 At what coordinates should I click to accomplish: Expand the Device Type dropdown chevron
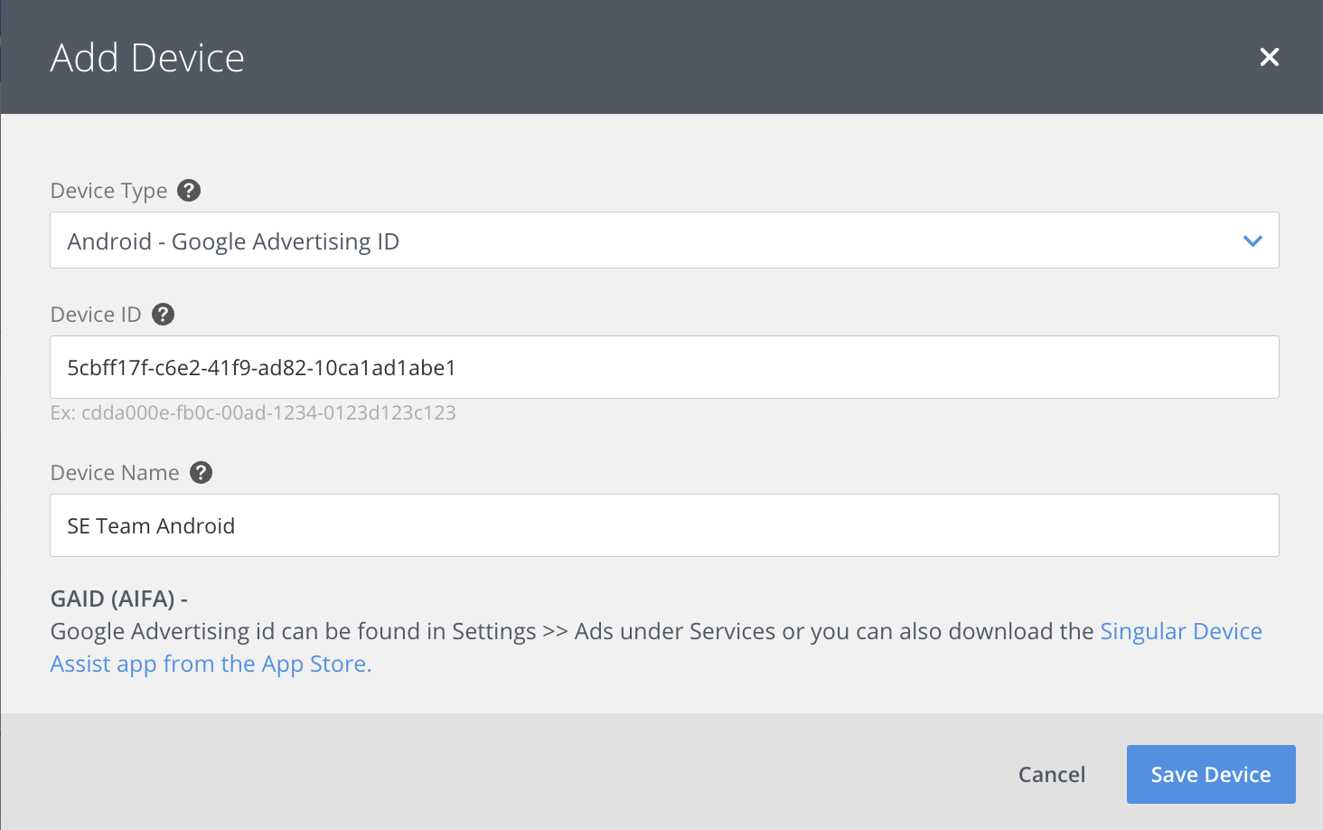pyautogui.click(x=1252, y=241)
